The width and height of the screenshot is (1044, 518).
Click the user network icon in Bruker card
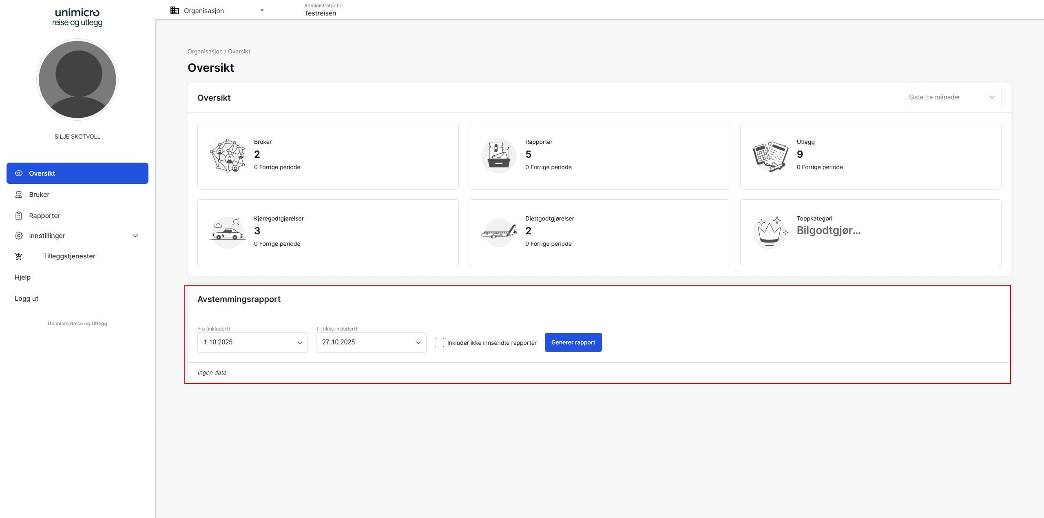(228, 156)
